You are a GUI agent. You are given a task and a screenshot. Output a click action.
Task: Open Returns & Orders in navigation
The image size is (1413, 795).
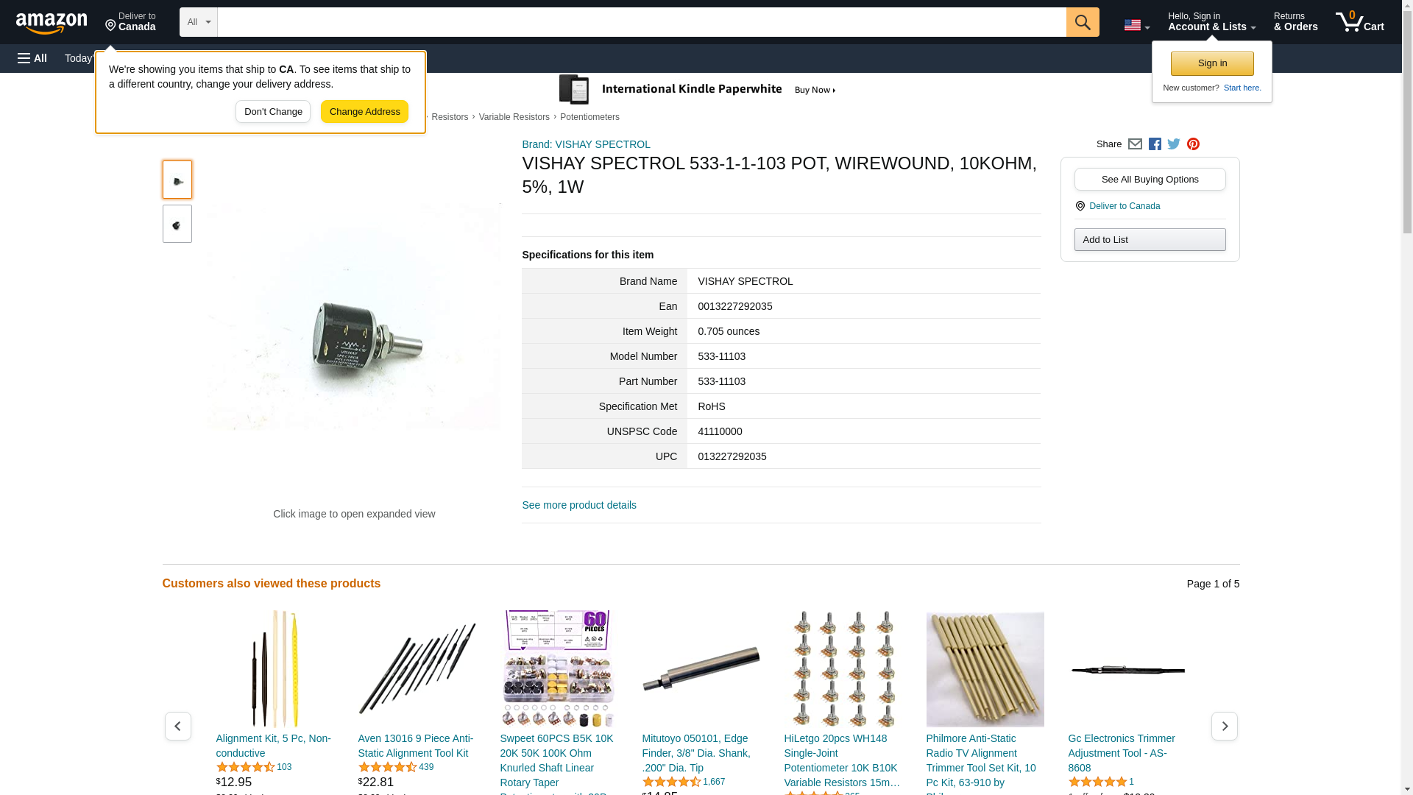click(1295, 22)
